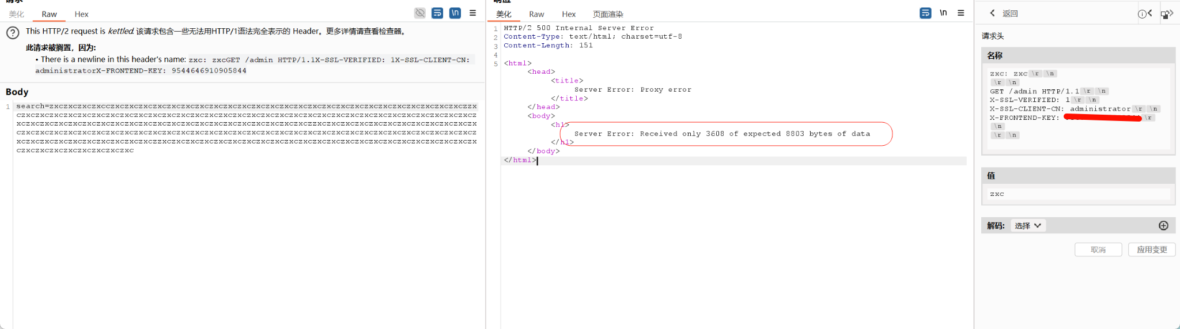Click the 应用变更 button
Image resolution: width=1180 pixels, height=329 pixels.
click(x=1152, y=249)
